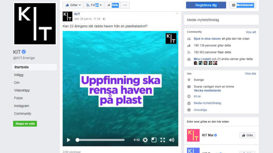Click the Dela share button
Screen dimensions: 273x153
113,5
